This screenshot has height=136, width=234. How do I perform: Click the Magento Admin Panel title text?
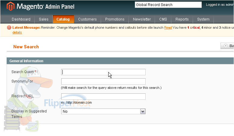[46, 7]
